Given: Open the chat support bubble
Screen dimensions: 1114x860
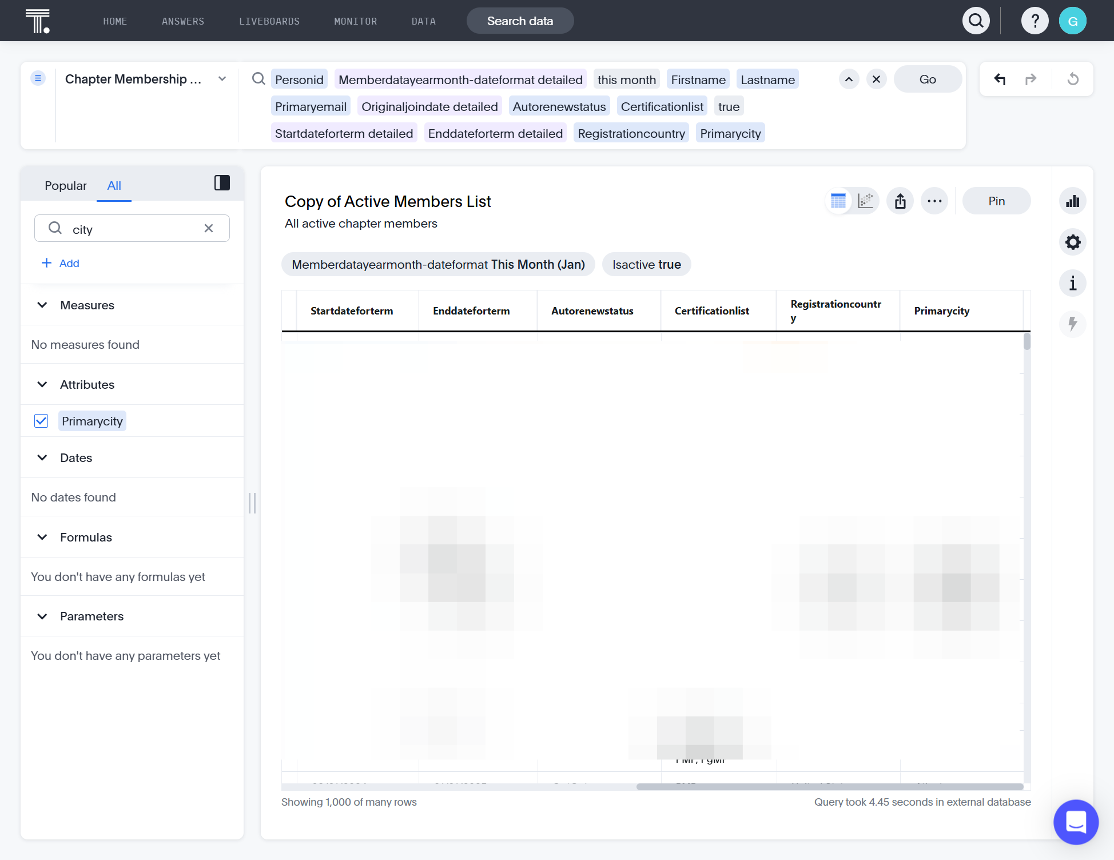Looking at the screenshot, I should tap(1076, 822).
